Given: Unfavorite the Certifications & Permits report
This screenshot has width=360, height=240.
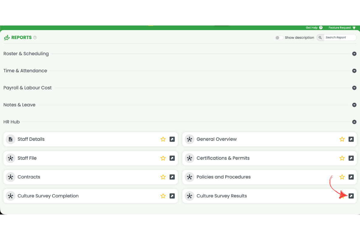Looking at the screenshot, I should pos(342,158).
